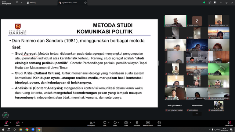Screen dimensions: 235x132
Task: Open first Chrome icon in taskbar
Action: coord(27,129)
